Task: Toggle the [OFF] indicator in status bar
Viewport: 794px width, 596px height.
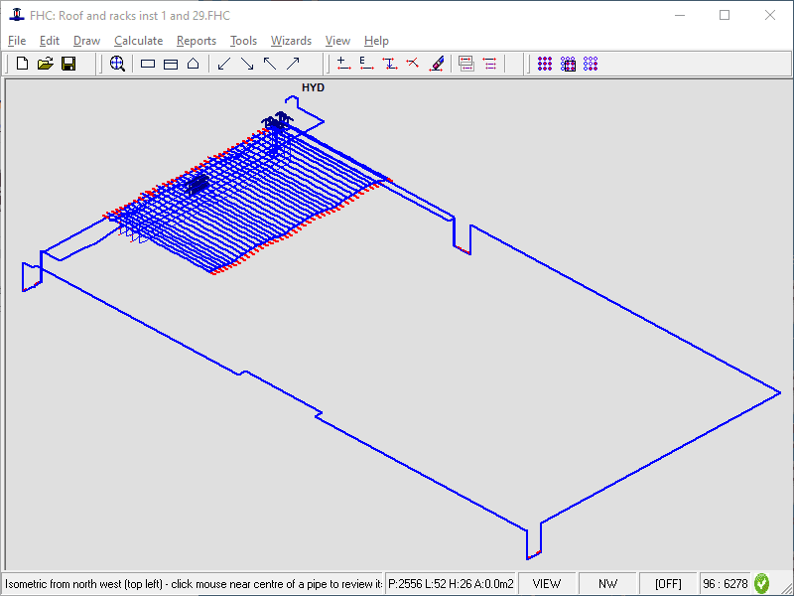Action: click(x=668, y=583)
